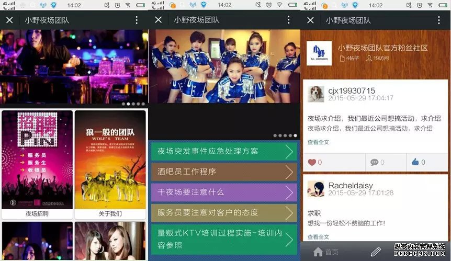Tap the muted sound status icon on right phone
Viewport: 451px width, 261px height.
click(x=409, y=5)
